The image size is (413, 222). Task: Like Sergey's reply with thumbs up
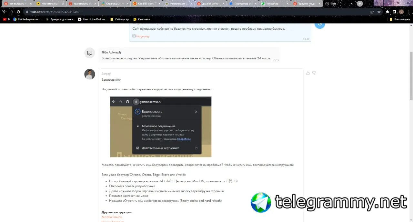308,73
